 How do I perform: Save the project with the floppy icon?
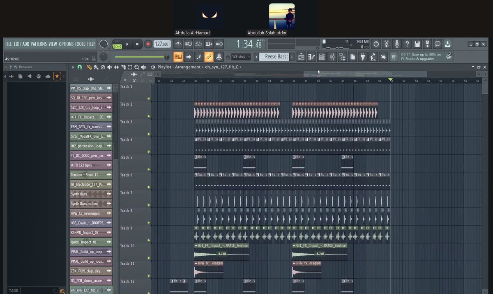tap(417, 44)
